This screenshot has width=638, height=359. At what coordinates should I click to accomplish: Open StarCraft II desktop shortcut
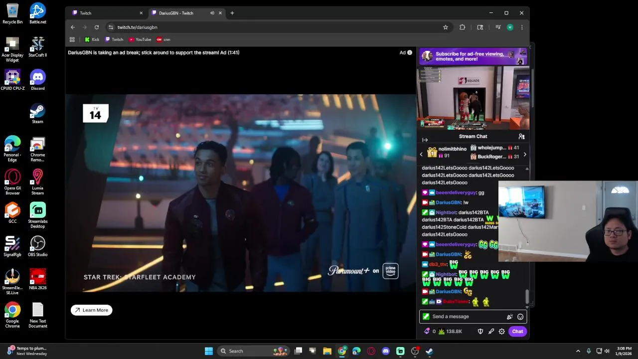coord(38,47)
